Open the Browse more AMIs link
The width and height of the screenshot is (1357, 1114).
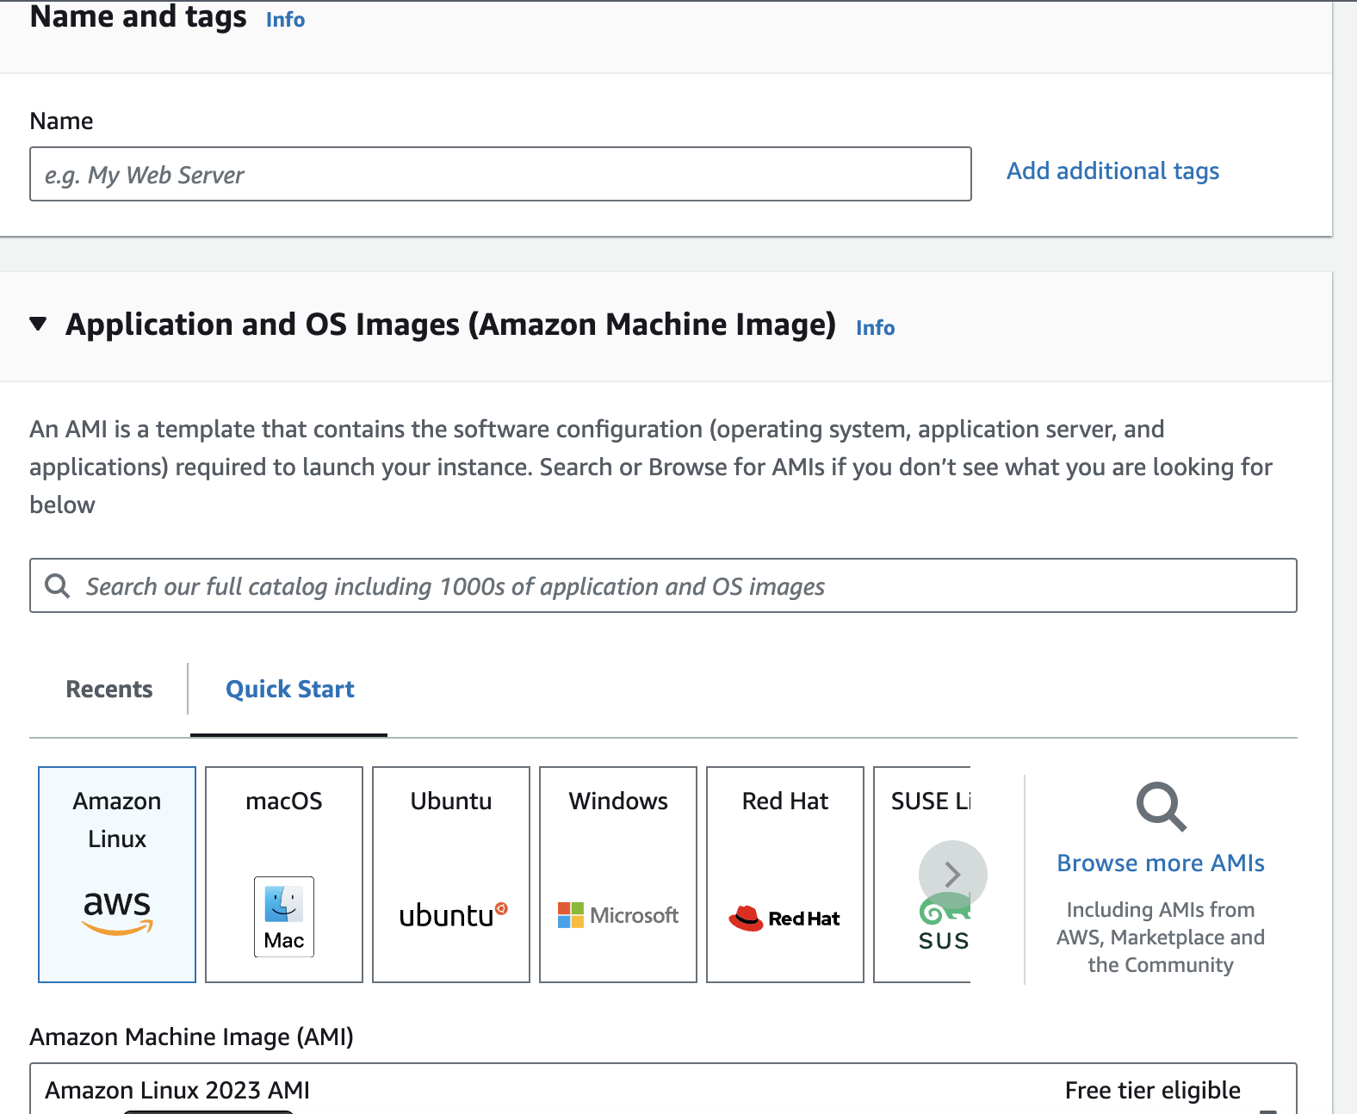coord(1161,863)
